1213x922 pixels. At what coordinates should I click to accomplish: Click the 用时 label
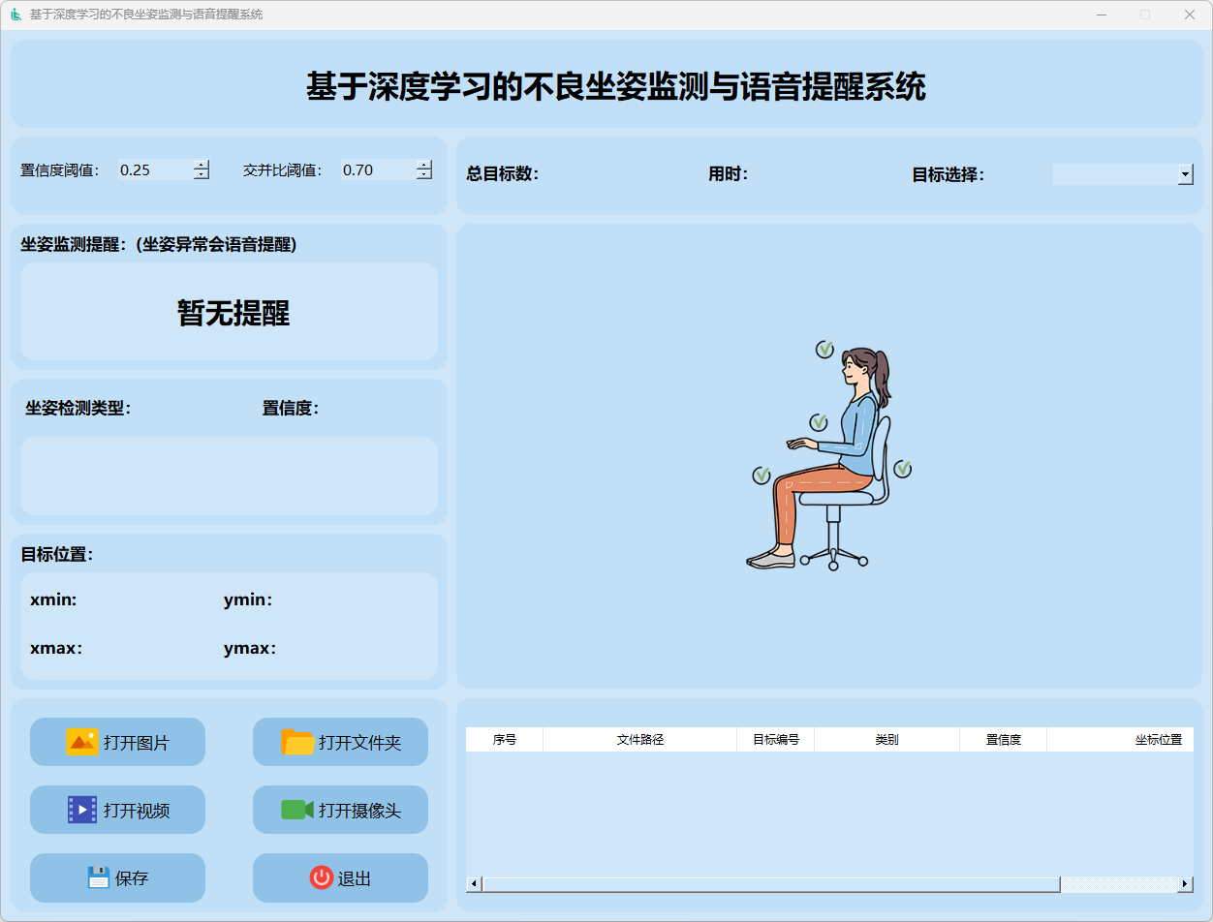[729, 174]
